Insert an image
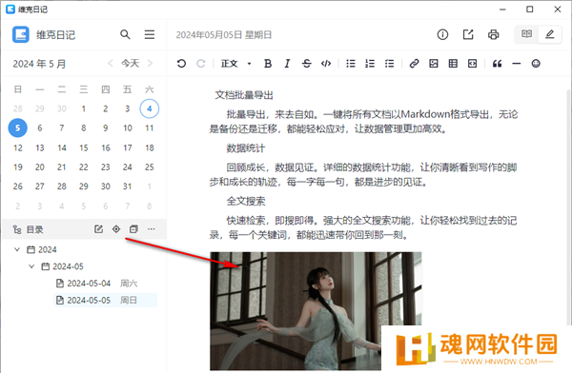The image size is (572, 373). pyautogui.click(x=434, y=64)
